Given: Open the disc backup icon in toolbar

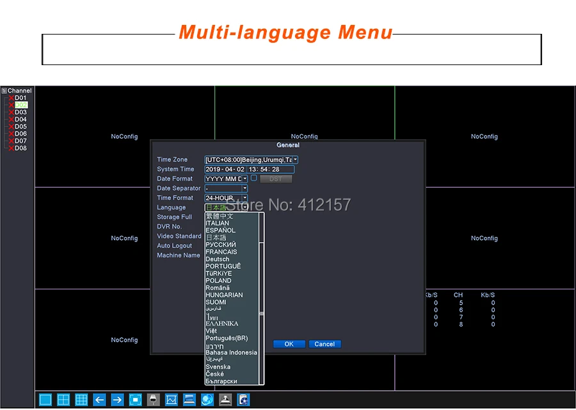Looking at the screenshot, I should coord(243,399).
